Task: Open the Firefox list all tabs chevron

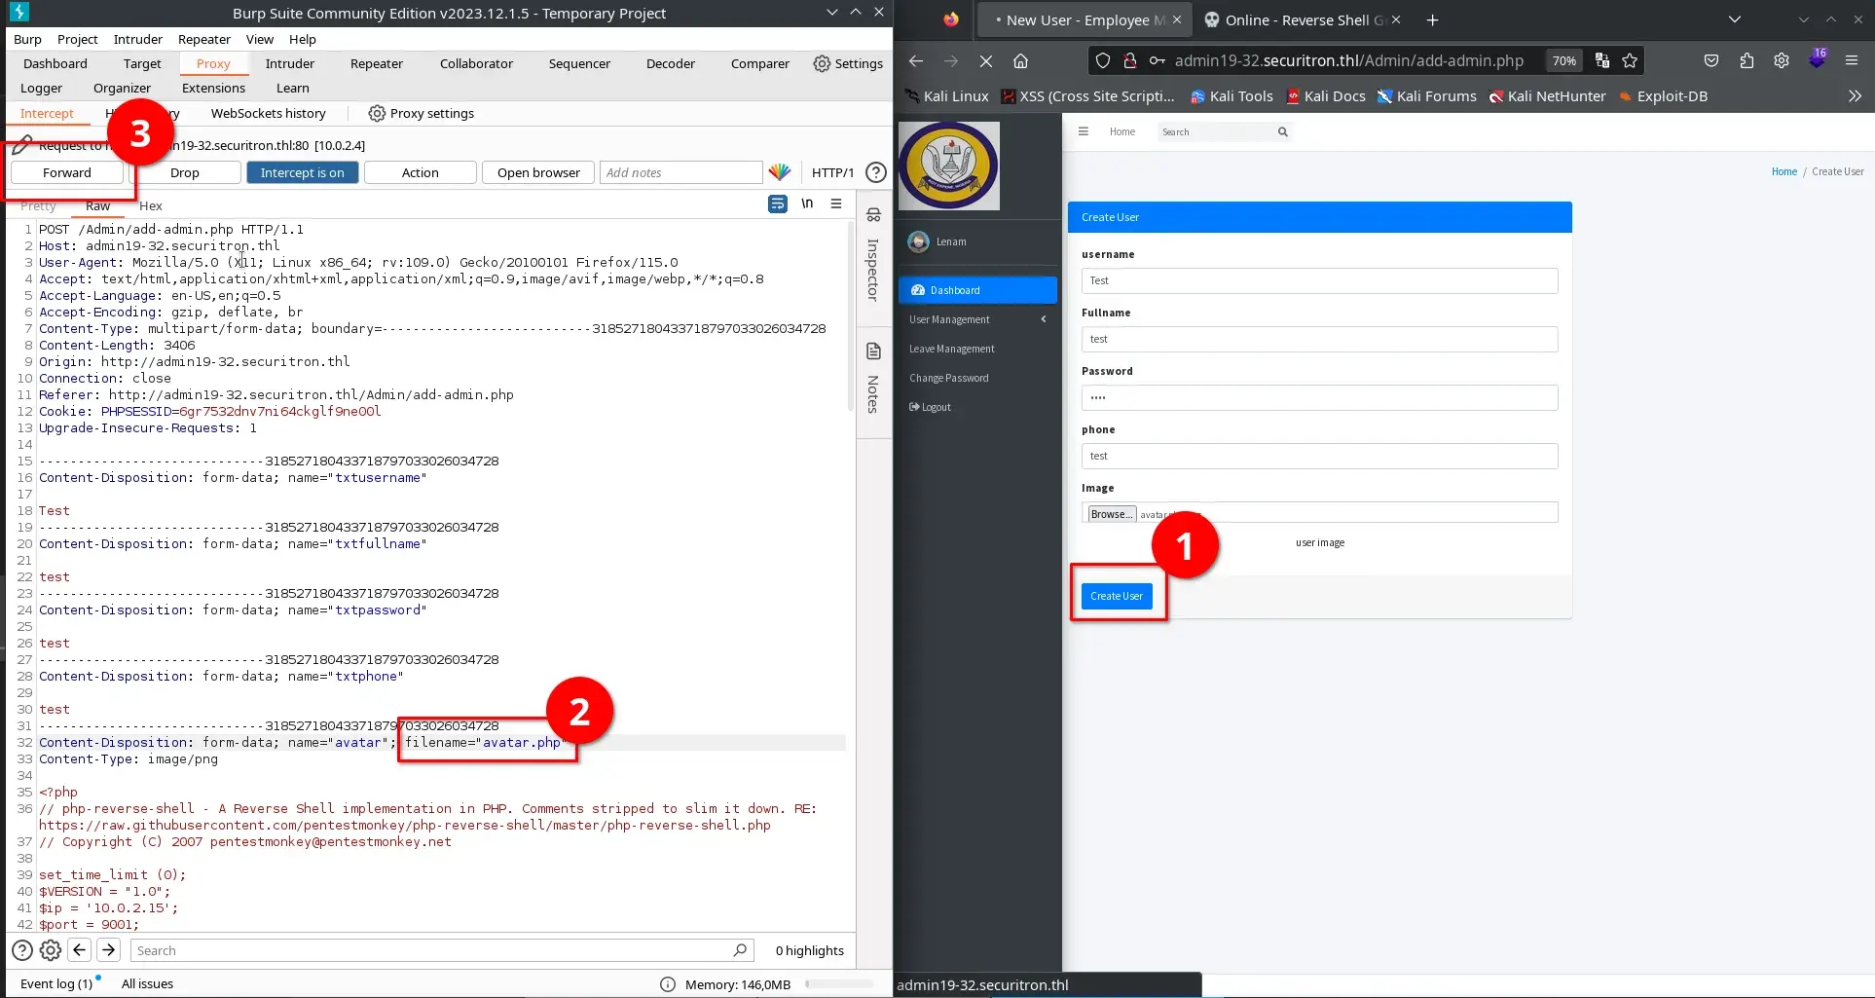Action: click(x=1735, y=19)
